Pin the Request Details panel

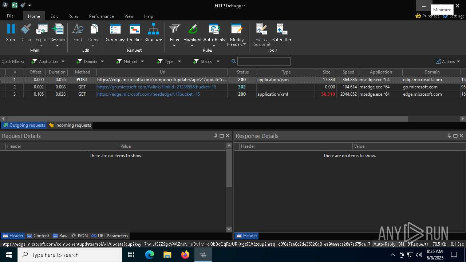click(x=216, y=136)
